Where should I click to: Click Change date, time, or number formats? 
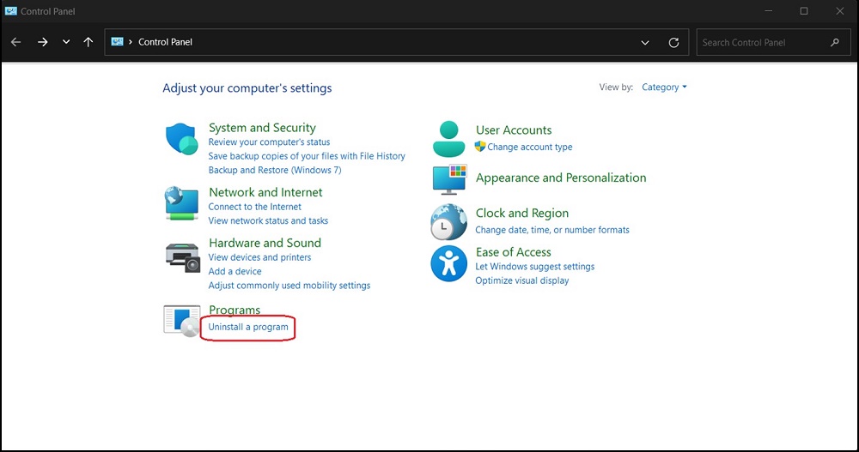[552, 230]
